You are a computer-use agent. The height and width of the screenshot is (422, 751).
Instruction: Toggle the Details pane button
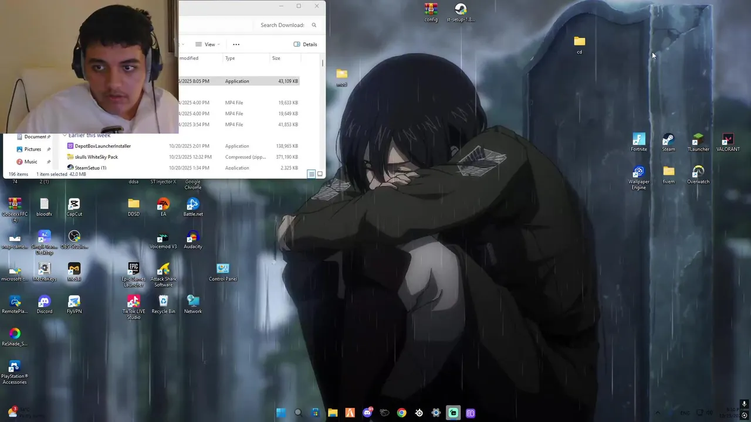(x=305, y=45)
